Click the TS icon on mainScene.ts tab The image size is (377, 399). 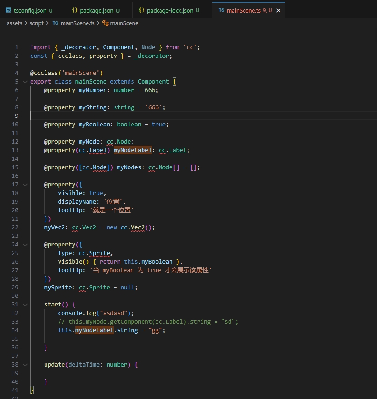pyautogui.click(x=221, y=10)
